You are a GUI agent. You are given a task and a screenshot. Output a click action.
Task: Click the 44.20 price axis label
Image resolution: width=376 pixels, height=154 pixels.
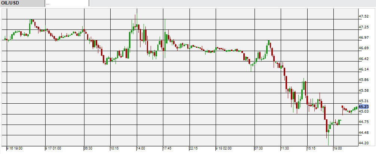(x=363, y=143)
